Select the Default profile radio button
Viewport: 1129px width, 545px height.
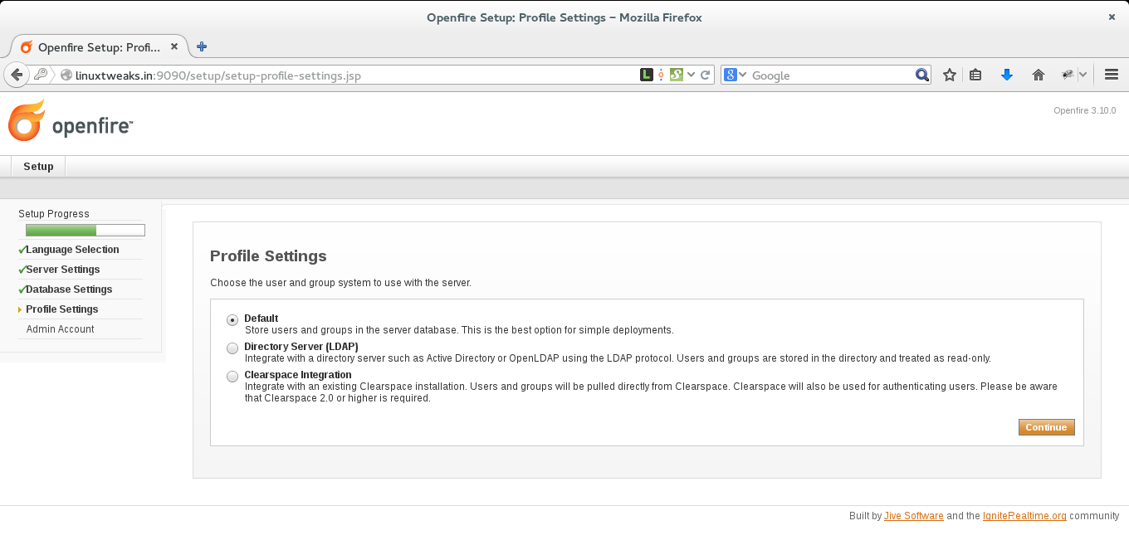pos(232,320)
